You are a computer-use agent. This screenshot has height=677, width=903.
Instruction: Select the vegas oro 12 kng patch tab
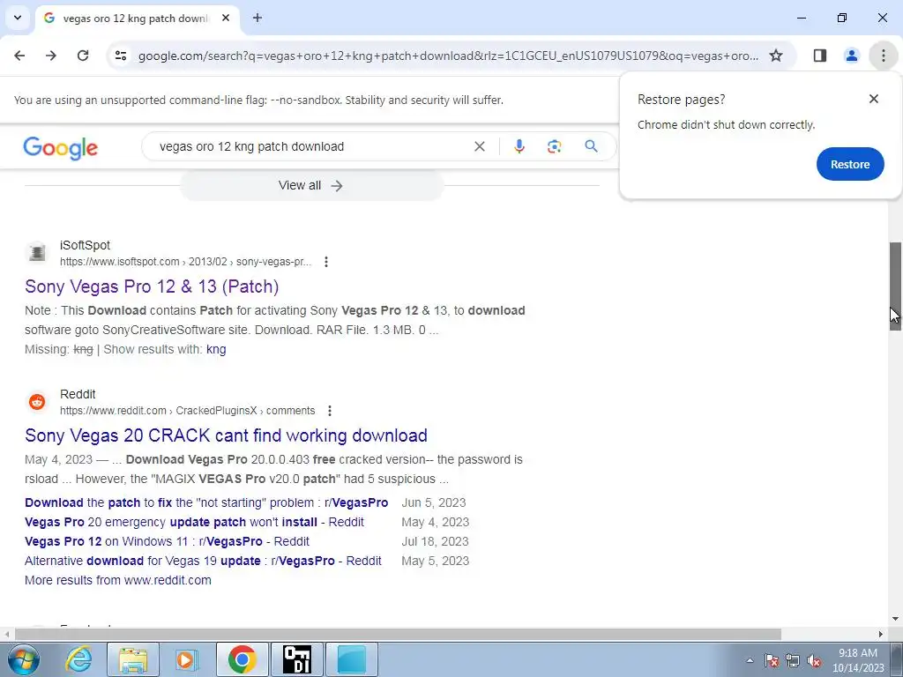(x=137, y=19)
